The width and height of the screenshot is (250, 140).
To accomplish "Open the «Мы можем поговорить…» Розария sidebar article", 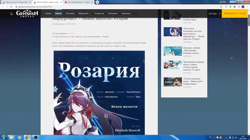I will coord(194,34).
